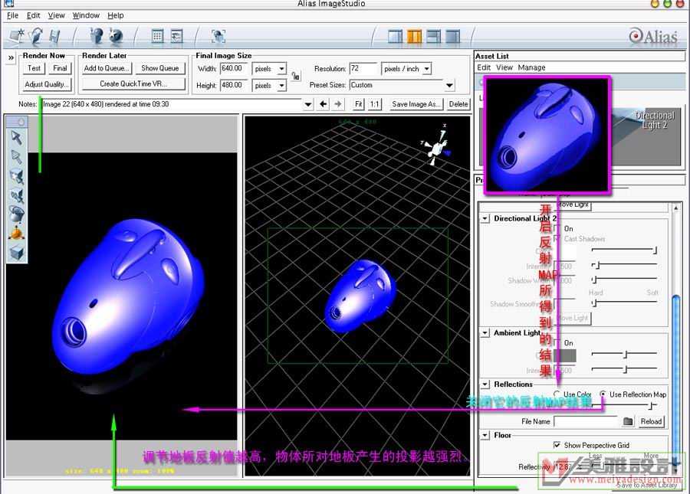Select the orange sphere pivot tool
The image size is (690, 494).
(x=17, y=234)
